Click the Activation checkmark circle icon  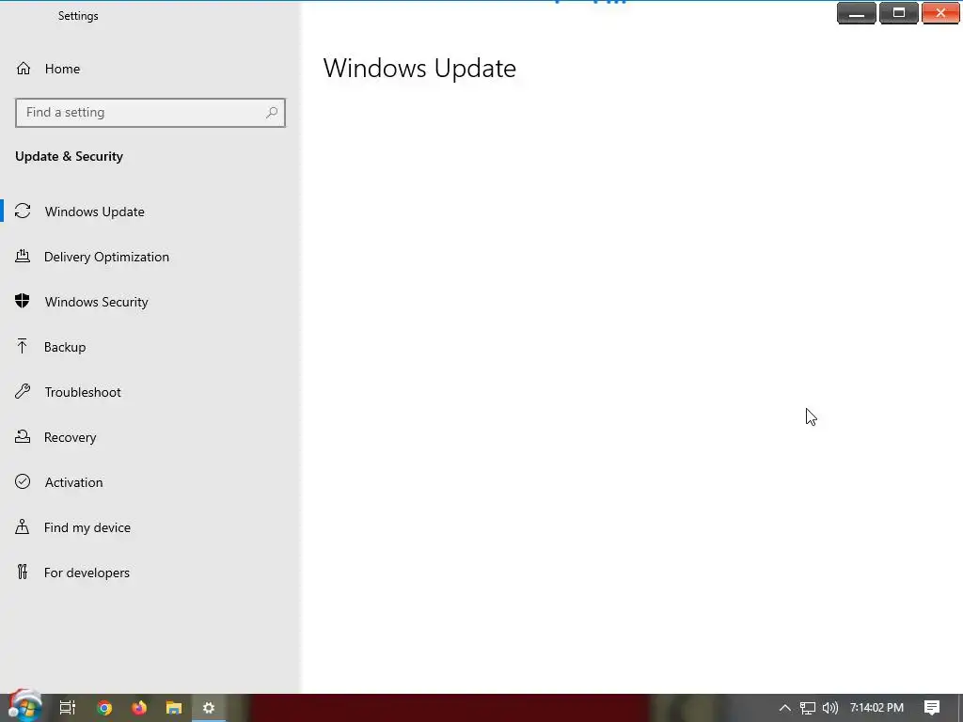click(x=23, y=481)
